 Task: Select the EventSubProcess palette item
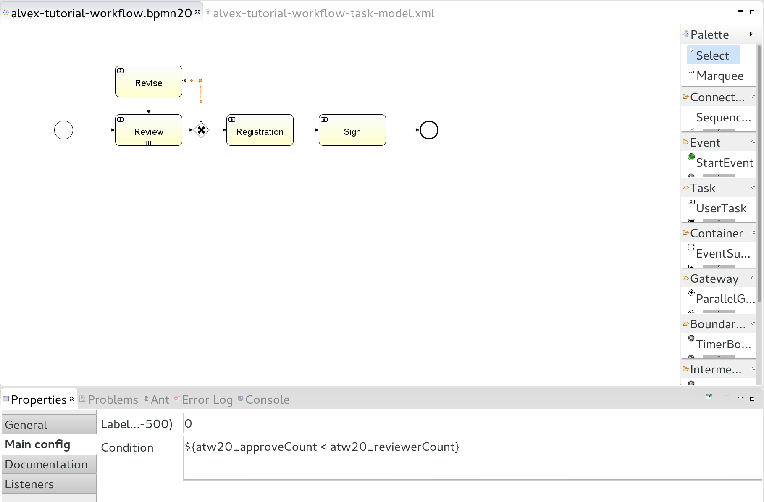click(x=722, y=253)
